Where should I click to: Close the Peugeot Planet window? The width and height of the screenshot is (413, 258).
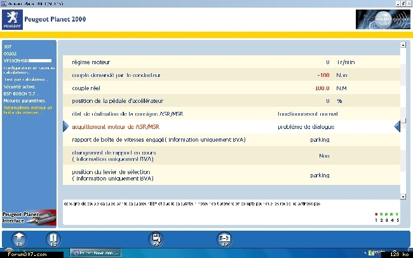pos(409,3)
